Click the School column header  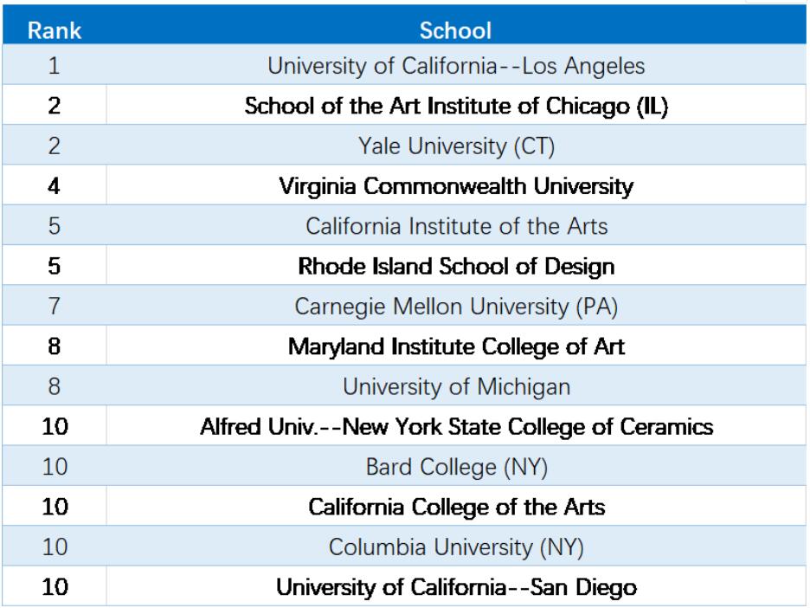tap(455, 30)
